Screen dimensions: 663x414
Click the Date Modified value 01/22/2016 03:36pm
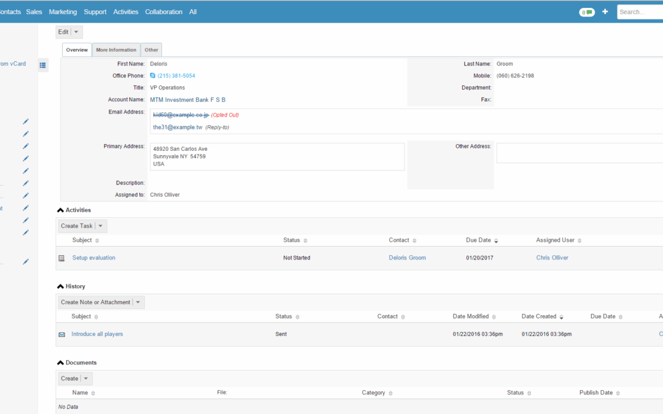tap(478, 334)
